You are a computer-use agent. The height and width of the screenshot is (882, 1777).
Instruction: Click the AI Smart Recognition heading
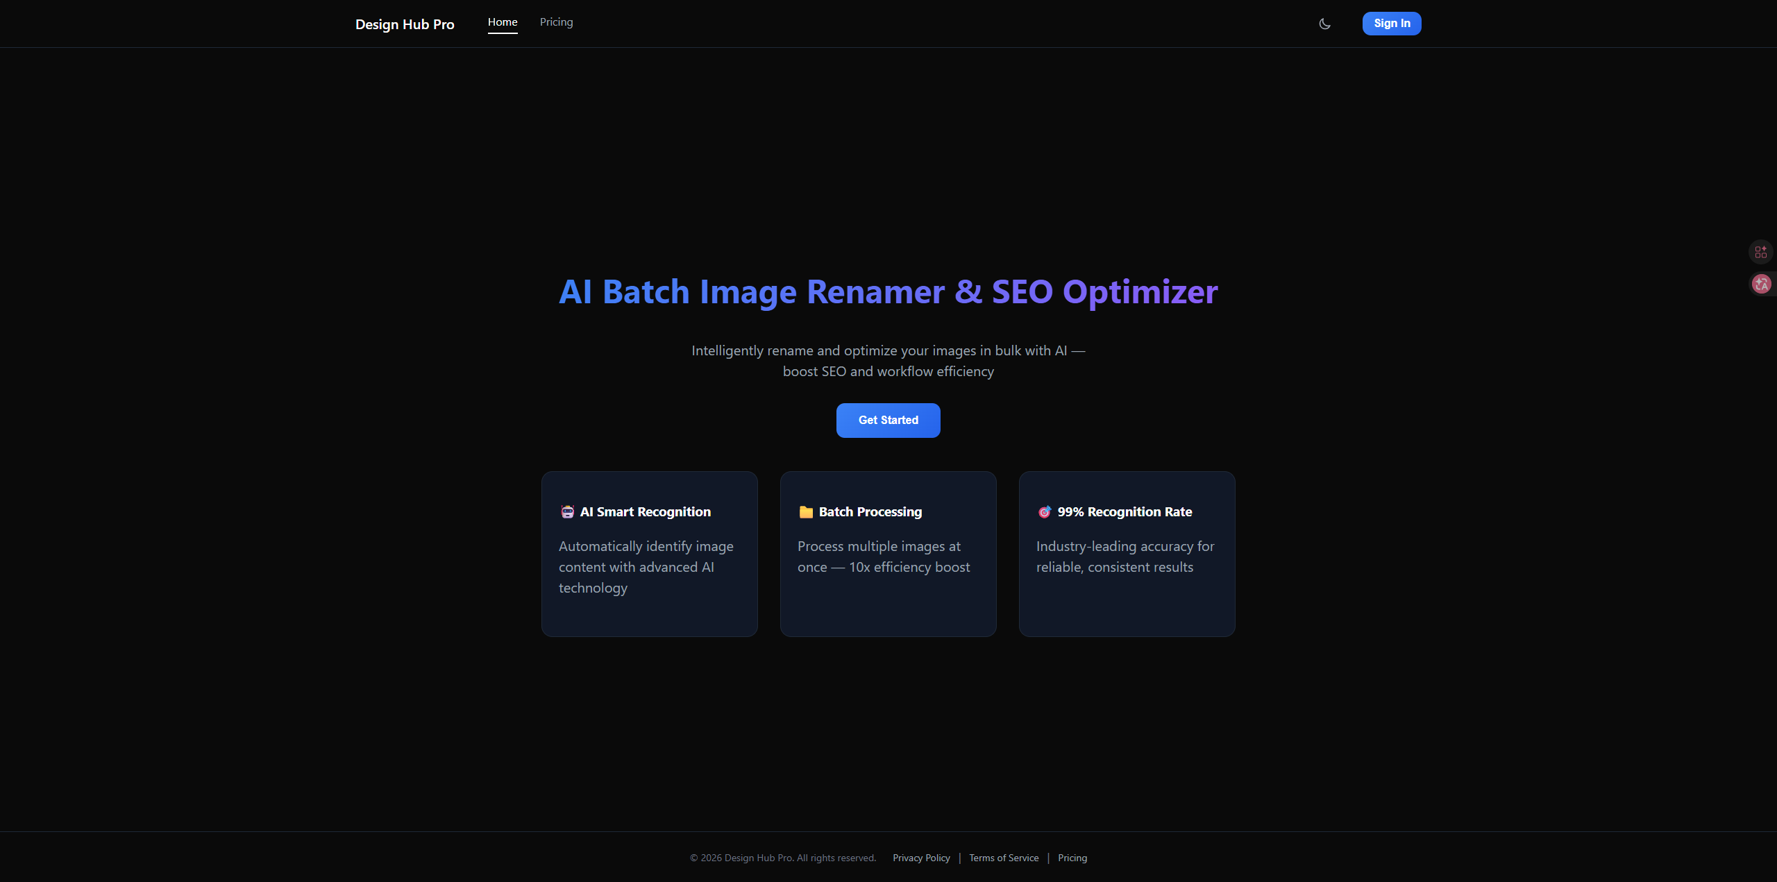click(x=645, y=511)
